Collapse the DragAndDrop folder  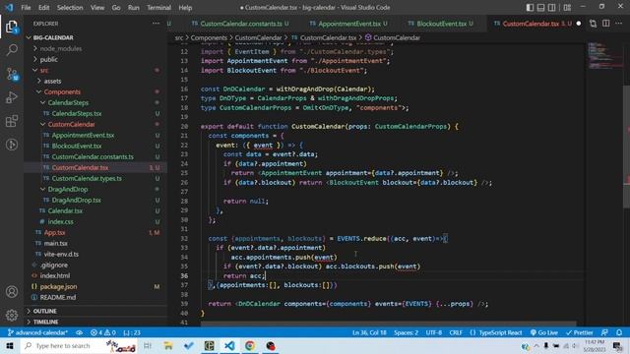point(68,189)
